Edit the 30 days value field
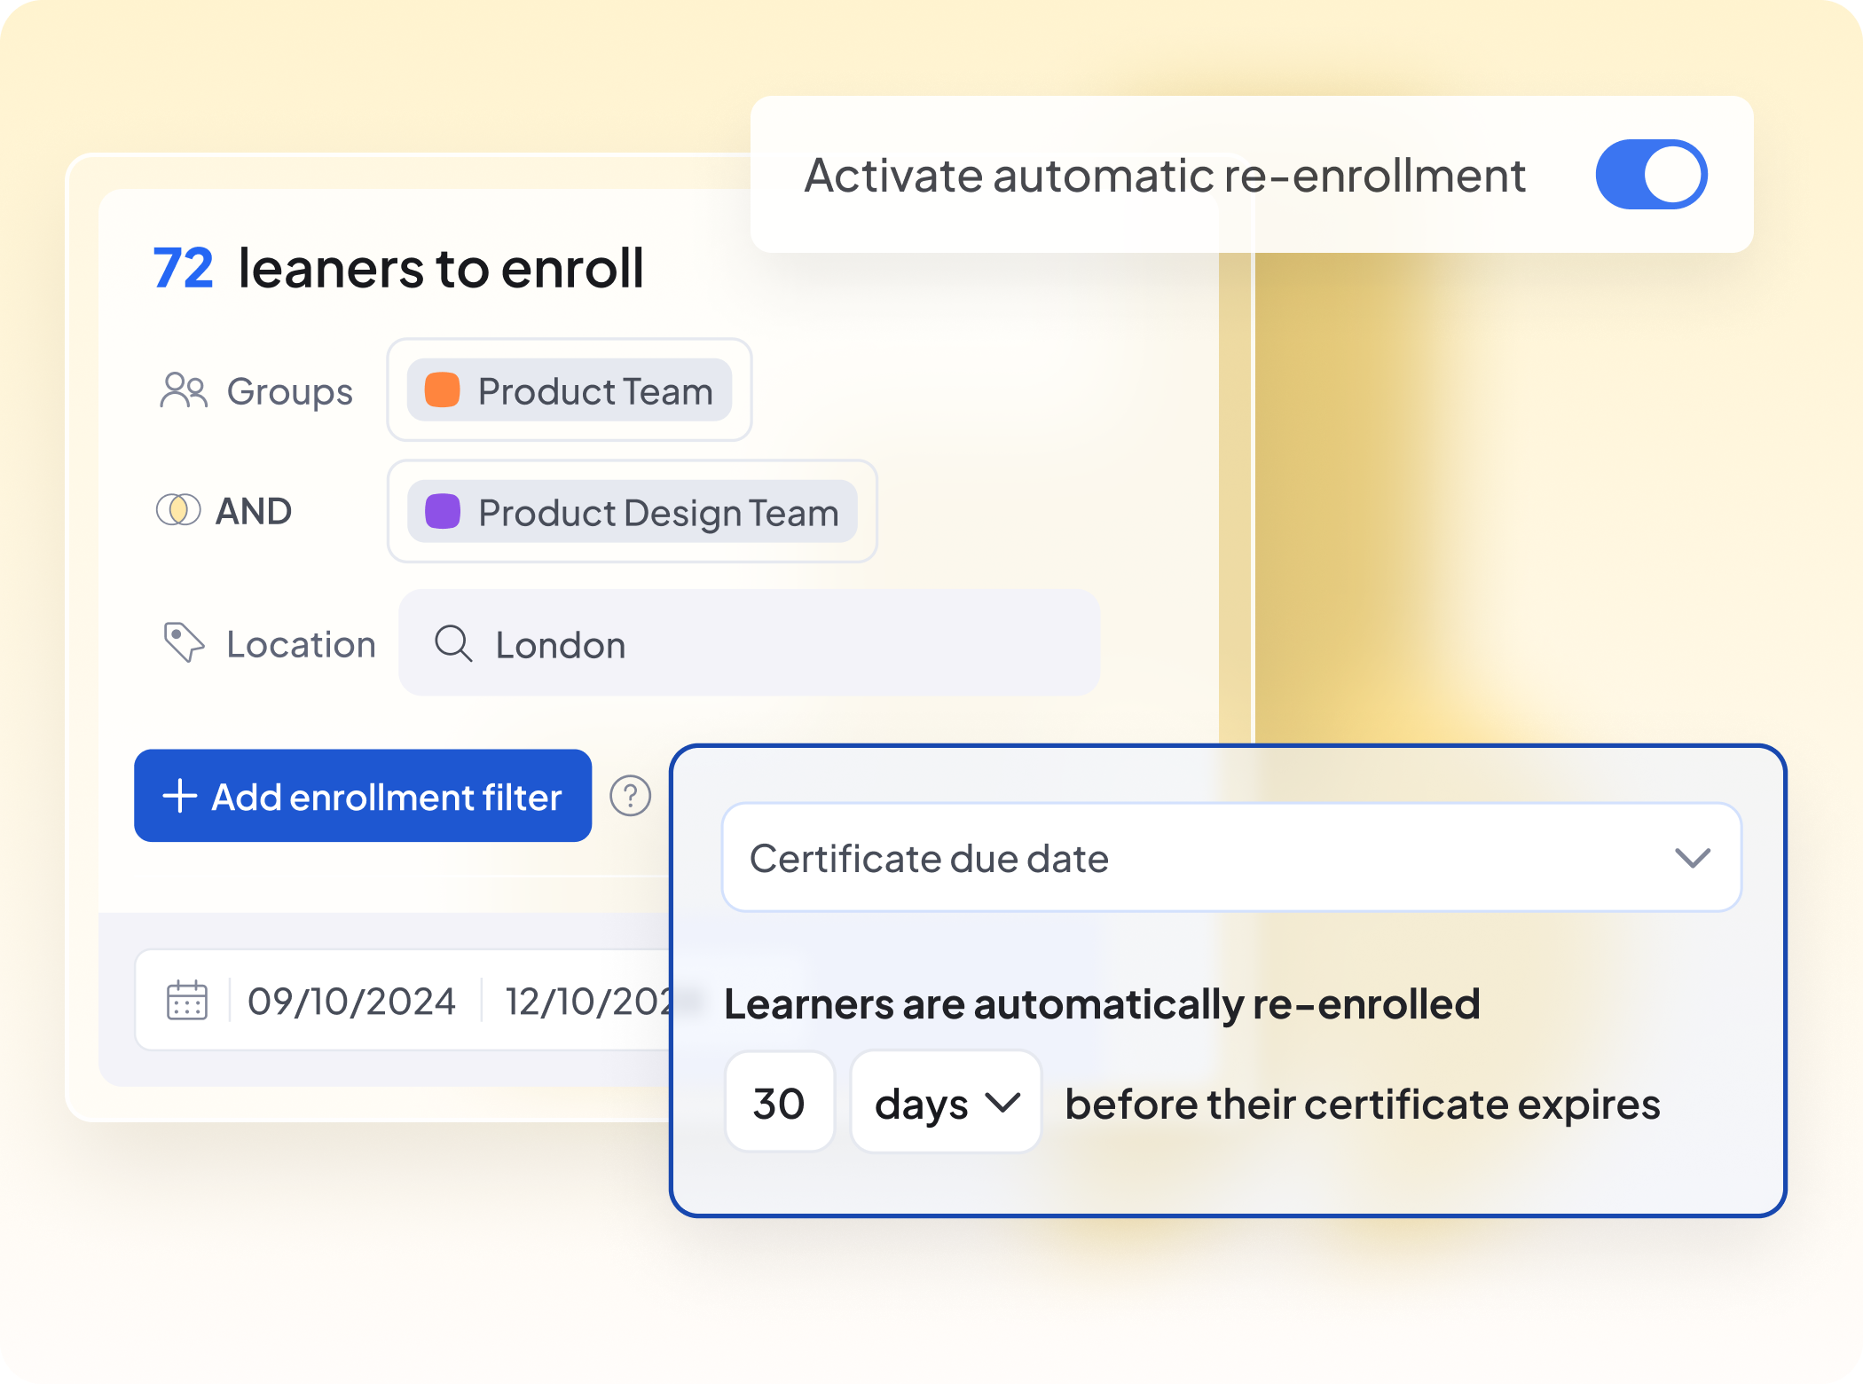Screen dimensions: 1863x1384 (779, 1103)
